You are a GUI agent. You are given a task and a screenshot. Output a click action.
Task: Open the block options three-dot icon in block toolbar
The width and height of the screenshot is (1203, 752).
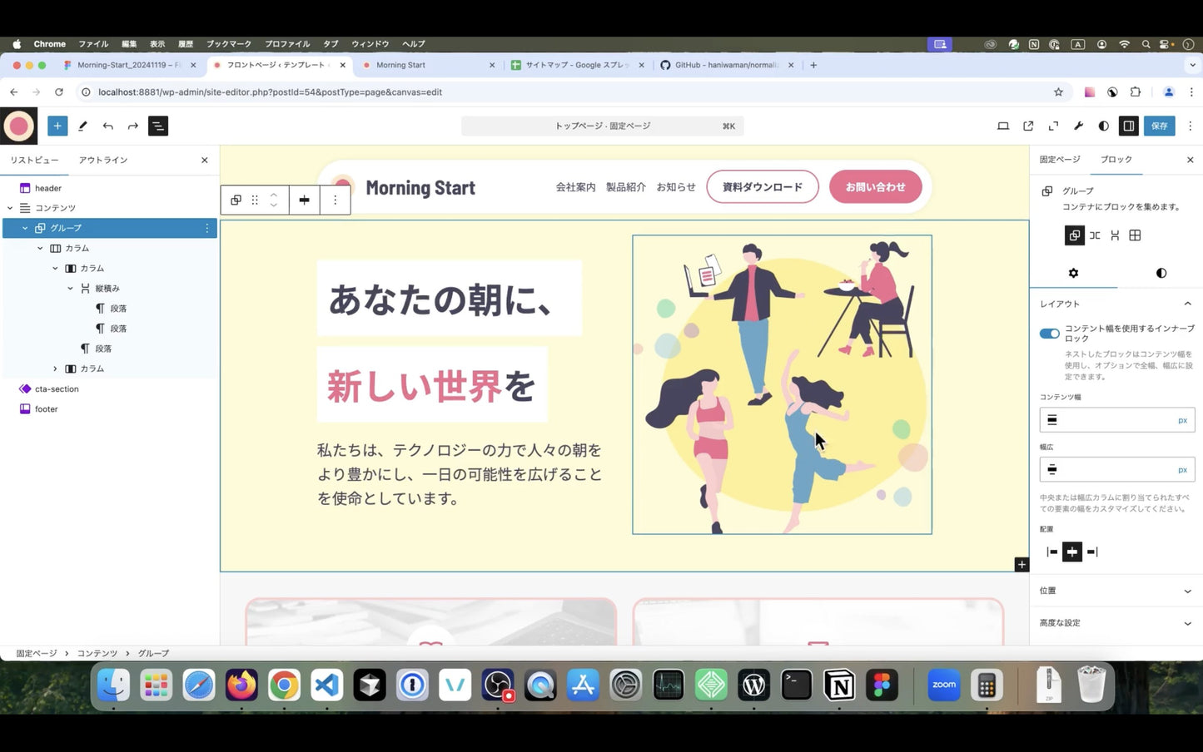335,200
